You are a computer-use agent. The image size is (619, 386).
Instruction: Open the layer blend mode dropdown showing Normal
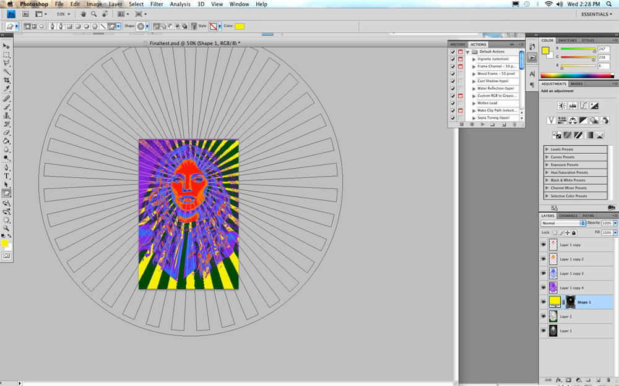[x=563, y=223]
